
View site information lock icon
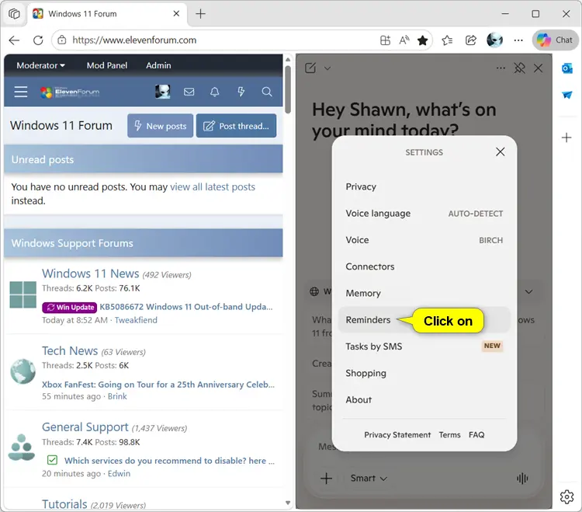pyautogui.click(x=62, y=40)
